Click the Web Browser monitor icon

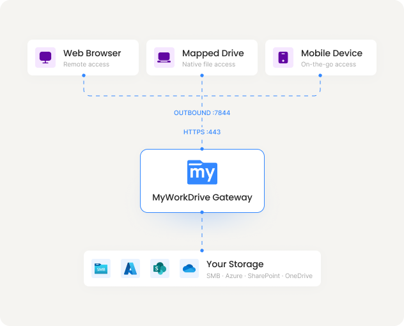click(x=45, y=58)
